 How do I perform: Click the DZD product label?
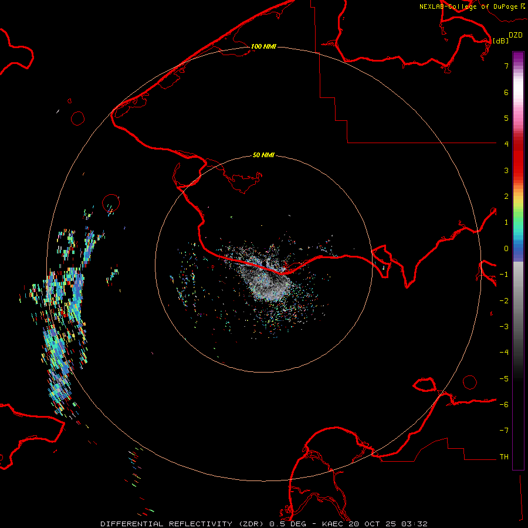(x=516, y=35)
